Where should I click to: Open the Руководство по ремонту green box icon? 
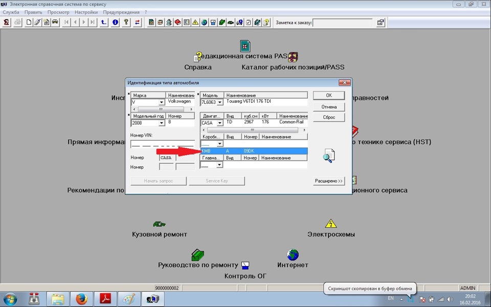point(197,255)
